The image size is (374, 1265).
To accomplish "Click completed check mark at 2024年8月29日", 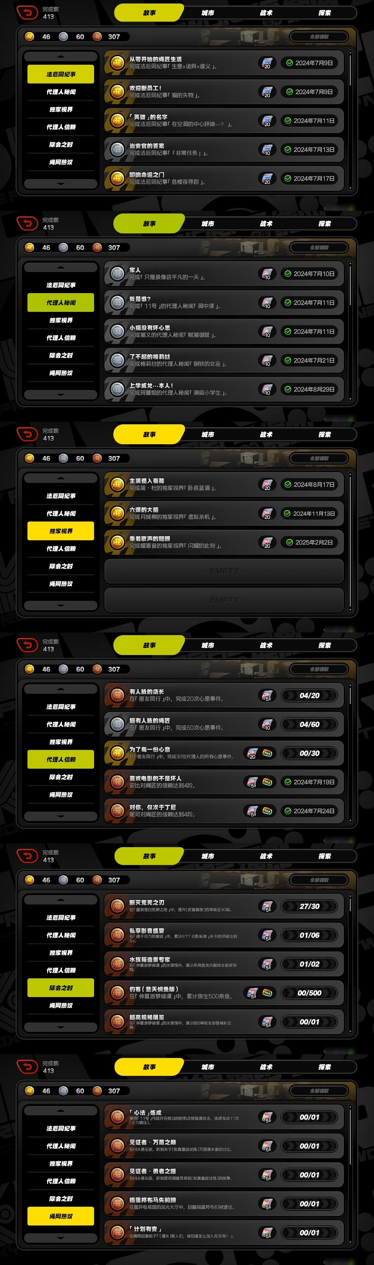I will [x=288, y=389].
